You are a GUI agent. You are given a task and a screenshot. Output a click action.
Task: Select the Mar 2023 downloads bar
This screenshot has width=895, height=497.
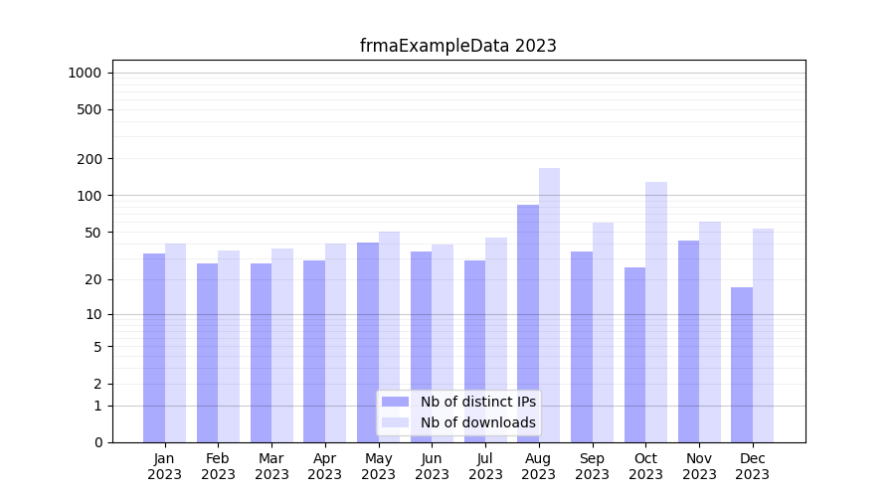pyautogui.click(x=282, y=345)
